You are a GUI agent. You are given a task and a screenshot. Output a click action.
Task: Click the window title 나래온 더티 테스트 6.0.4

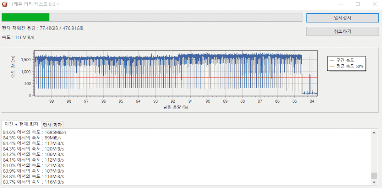coord(34,4)
